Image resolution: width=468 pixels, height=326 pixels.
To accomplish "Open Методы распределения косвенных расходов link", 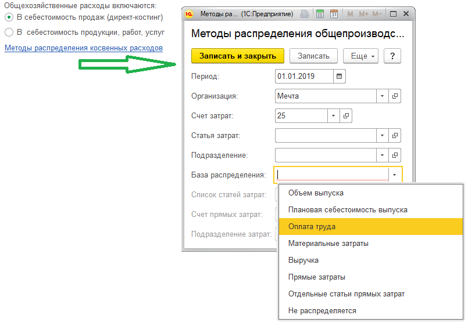I will pos(84,48).
